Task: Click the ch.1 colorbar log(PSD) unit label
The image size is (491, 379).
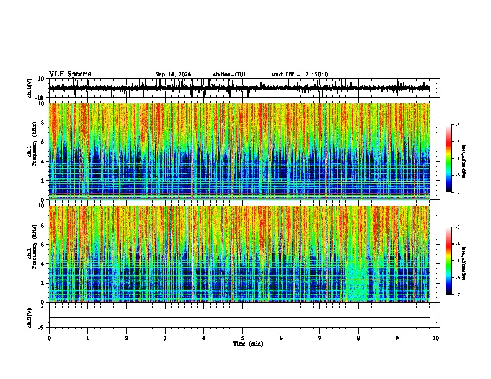Action: click(x=464, y=161)
